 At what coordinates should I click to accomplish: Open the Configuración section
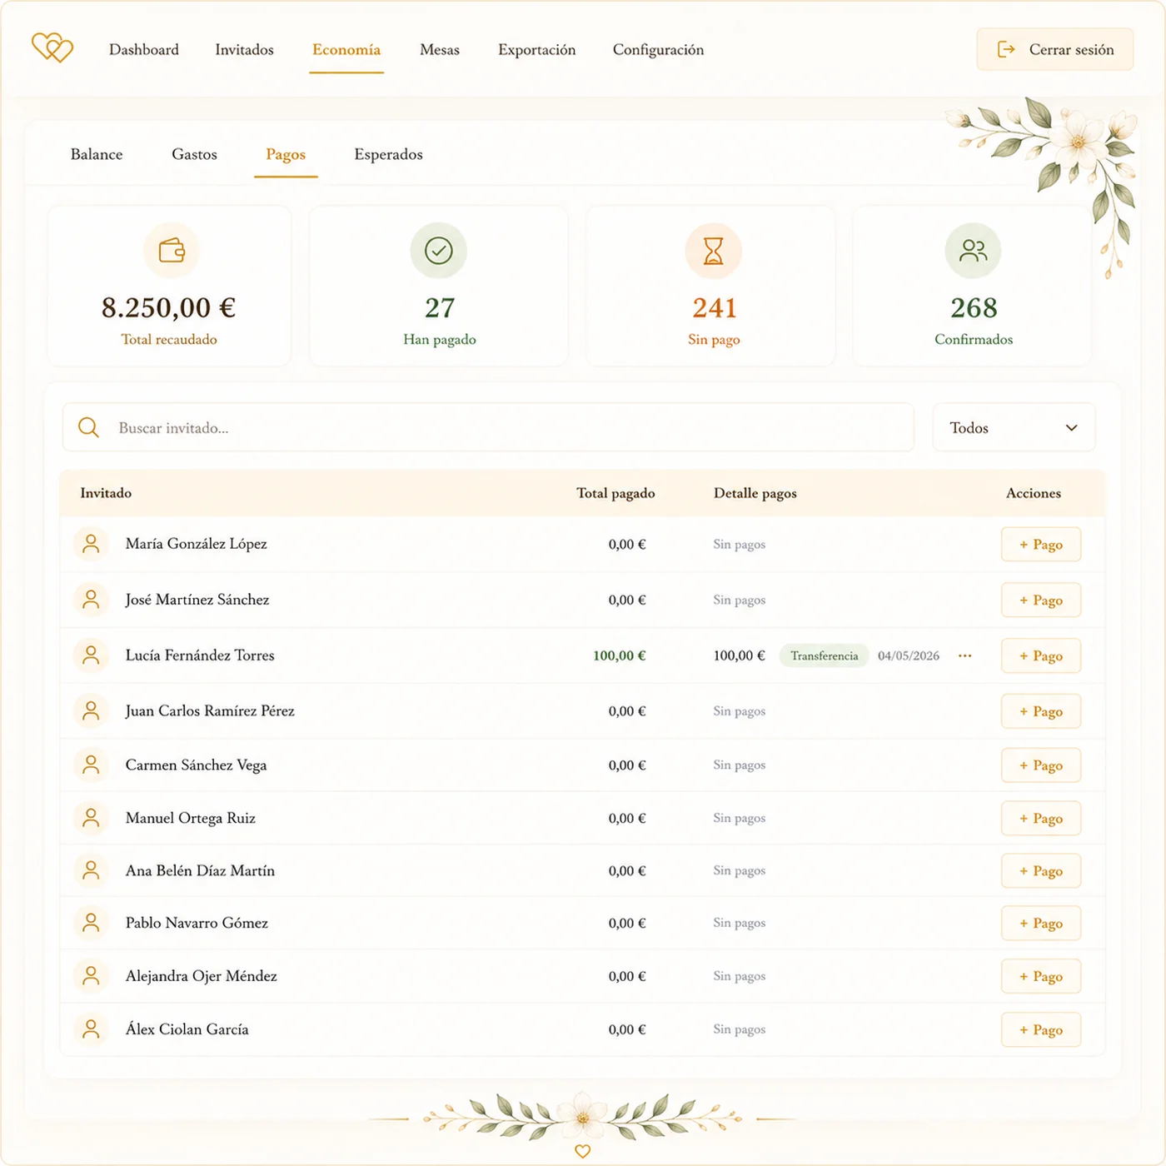tap(658, 50)
